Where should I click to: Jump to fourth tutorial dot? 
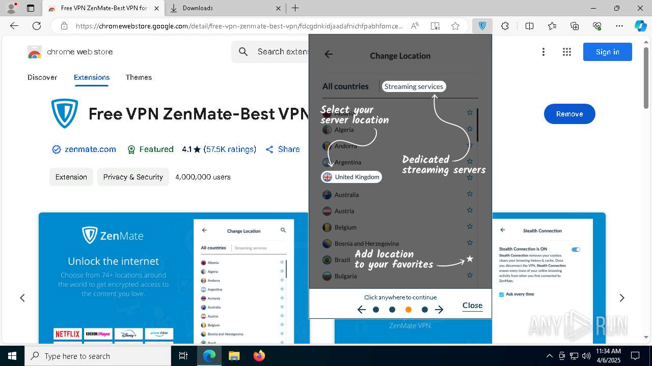click(x=425, y=310)
